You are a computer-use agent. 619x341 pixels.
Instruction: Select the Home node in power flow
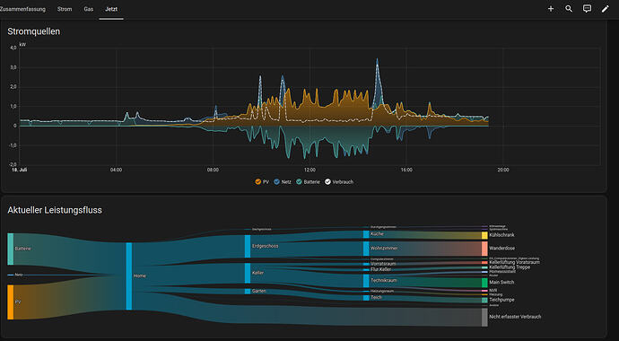click(129, 276)
